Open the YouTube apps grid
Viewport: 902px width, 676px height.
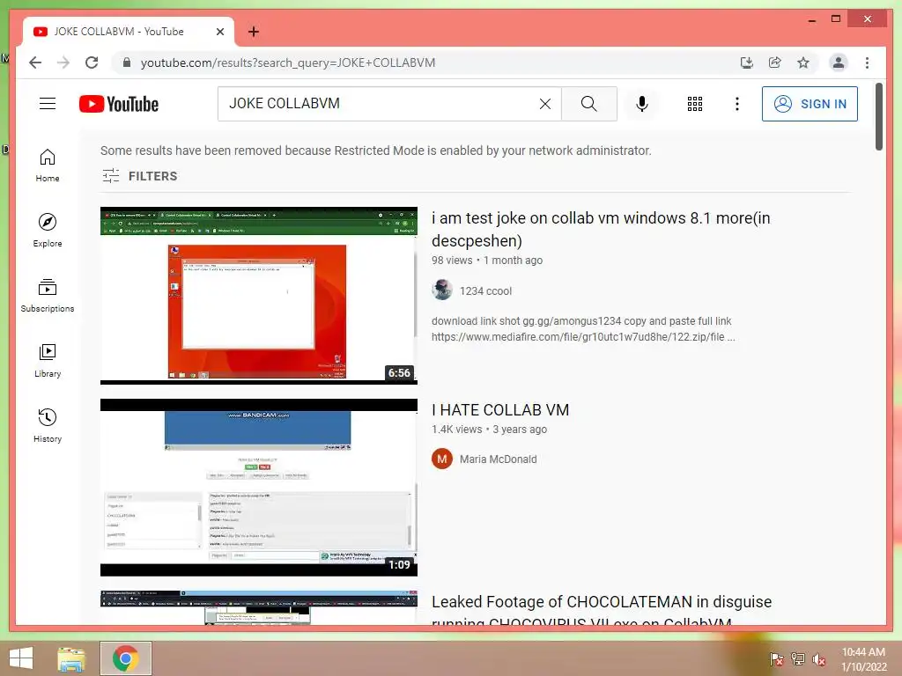pos(695,104)
